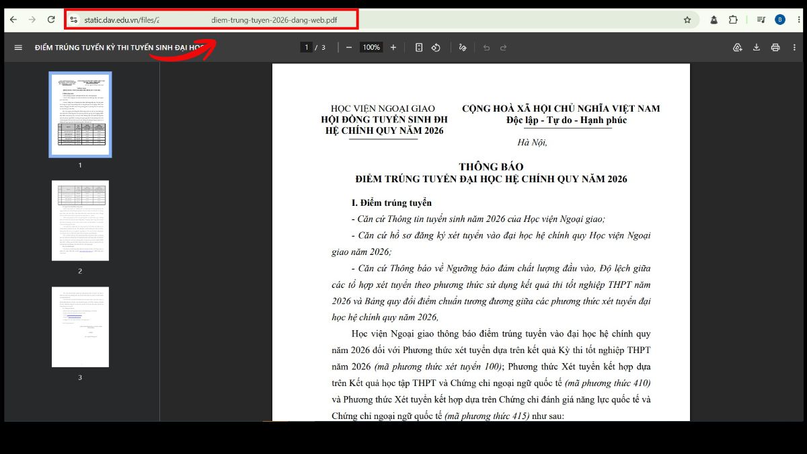Open the browser extensions puzzle icon
Image resolution: width=807 pixels, height=454 pixels.
pos(733,20)
